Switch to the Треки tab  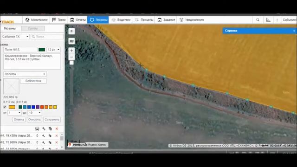(58, 19)
